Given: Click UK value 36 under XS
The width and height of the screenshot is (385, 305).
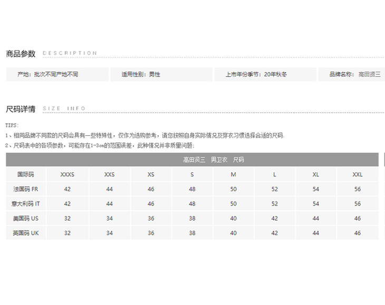Looking at the screenshot, I should 151,233.
